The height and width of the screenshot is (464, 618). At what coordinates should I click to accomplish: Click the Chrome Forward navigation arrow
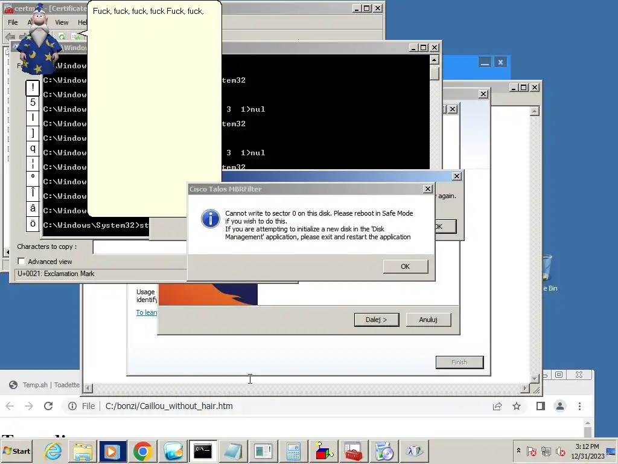pyautogui.click(x=29, y=406)
